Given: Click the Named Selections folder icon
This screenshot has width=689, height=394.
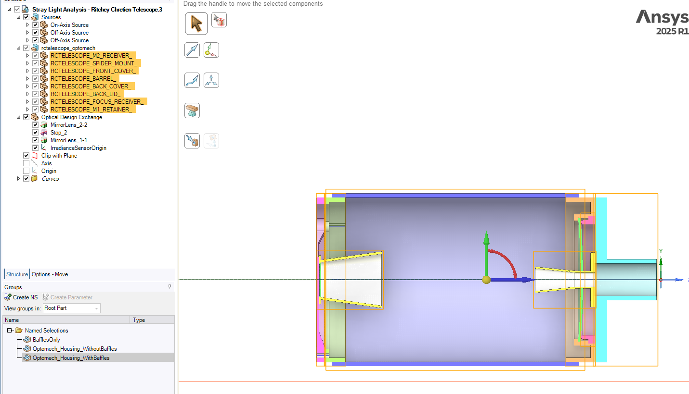Looking at the screenshot, I should (x=19, y=331).
